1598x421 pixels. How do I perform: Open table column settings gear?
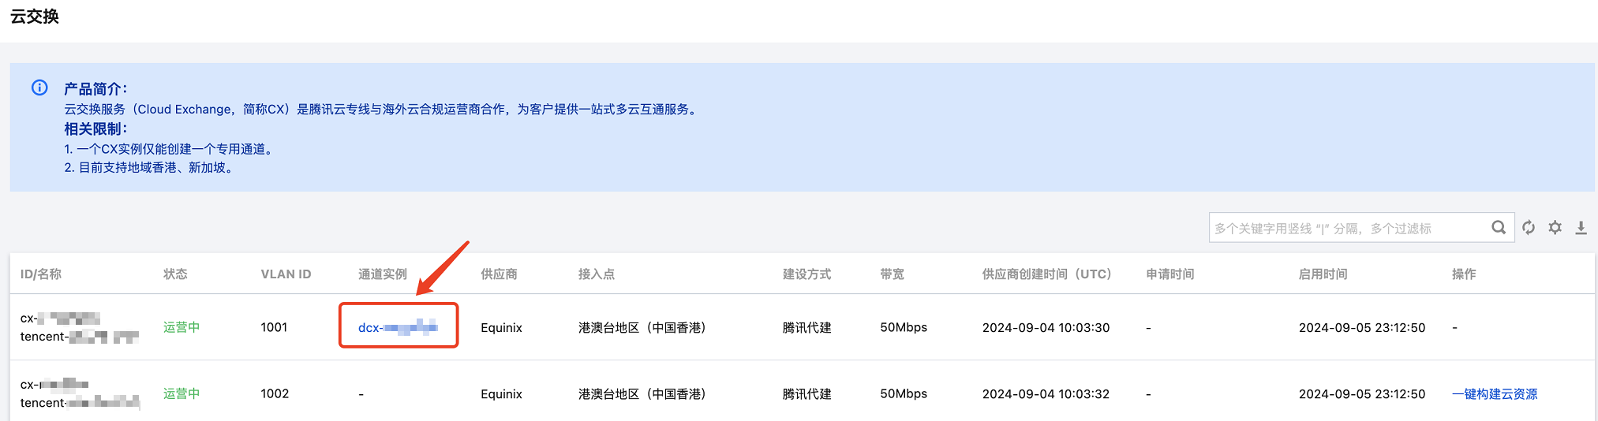click(x=1555, y=228)
